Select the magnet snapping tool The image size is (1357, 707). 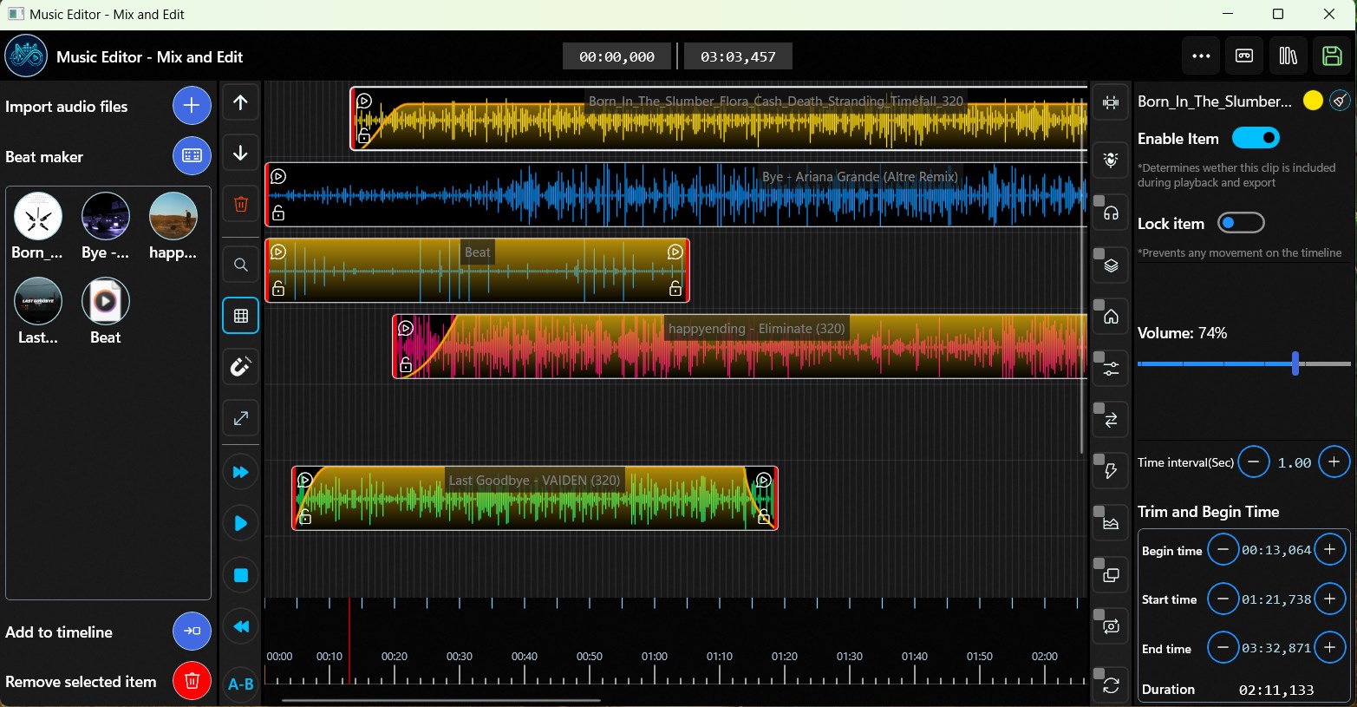(240, 366)
